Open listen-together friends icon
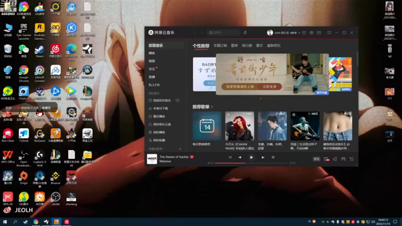The height and width of the screenshot is (226, 402). coord(343,159)
